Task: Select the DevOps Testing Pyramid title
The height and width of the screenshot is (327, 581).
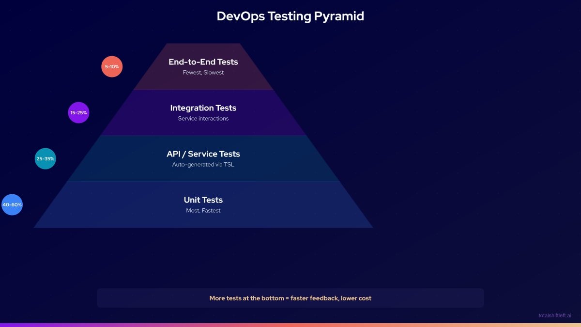Action: [290, 16]
